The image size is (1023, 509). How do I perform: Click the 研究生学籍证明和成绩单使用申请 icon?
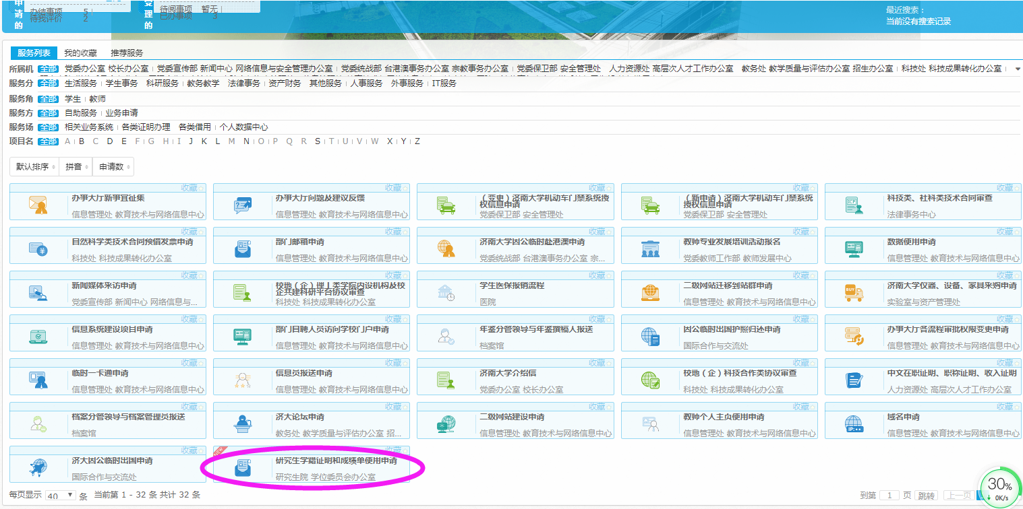(x=242, y=468)
